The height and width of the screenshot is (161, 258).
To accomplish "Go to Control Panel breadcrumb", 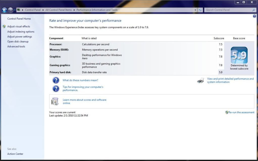I will 33,10.
